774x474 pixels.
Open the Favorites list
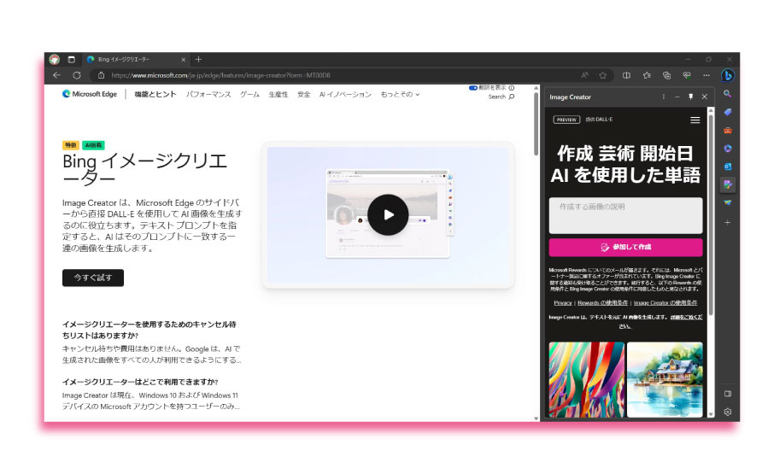(x=647, y=75)
